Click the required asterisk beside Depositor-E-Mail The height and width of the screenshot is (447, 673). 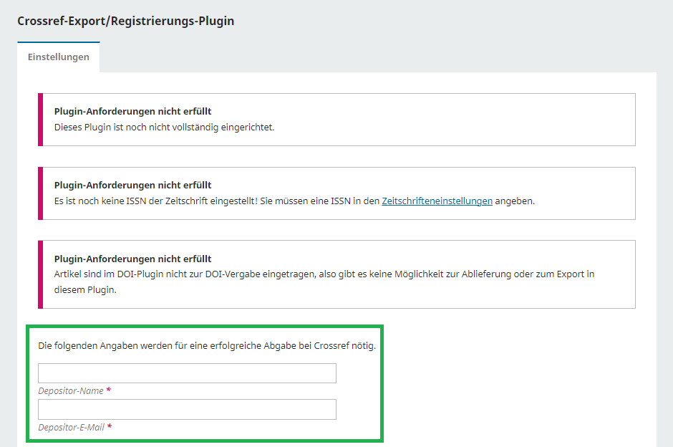coord(110,427)
